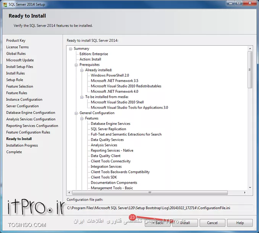Click the Install button

[x=185, y=223]
